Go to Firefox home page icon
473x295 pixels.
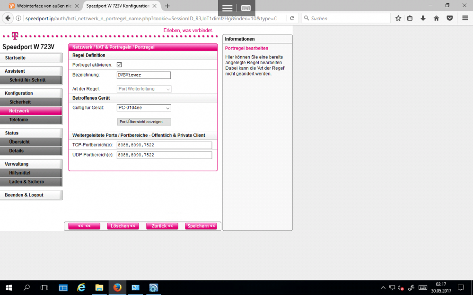pos(436,18)
